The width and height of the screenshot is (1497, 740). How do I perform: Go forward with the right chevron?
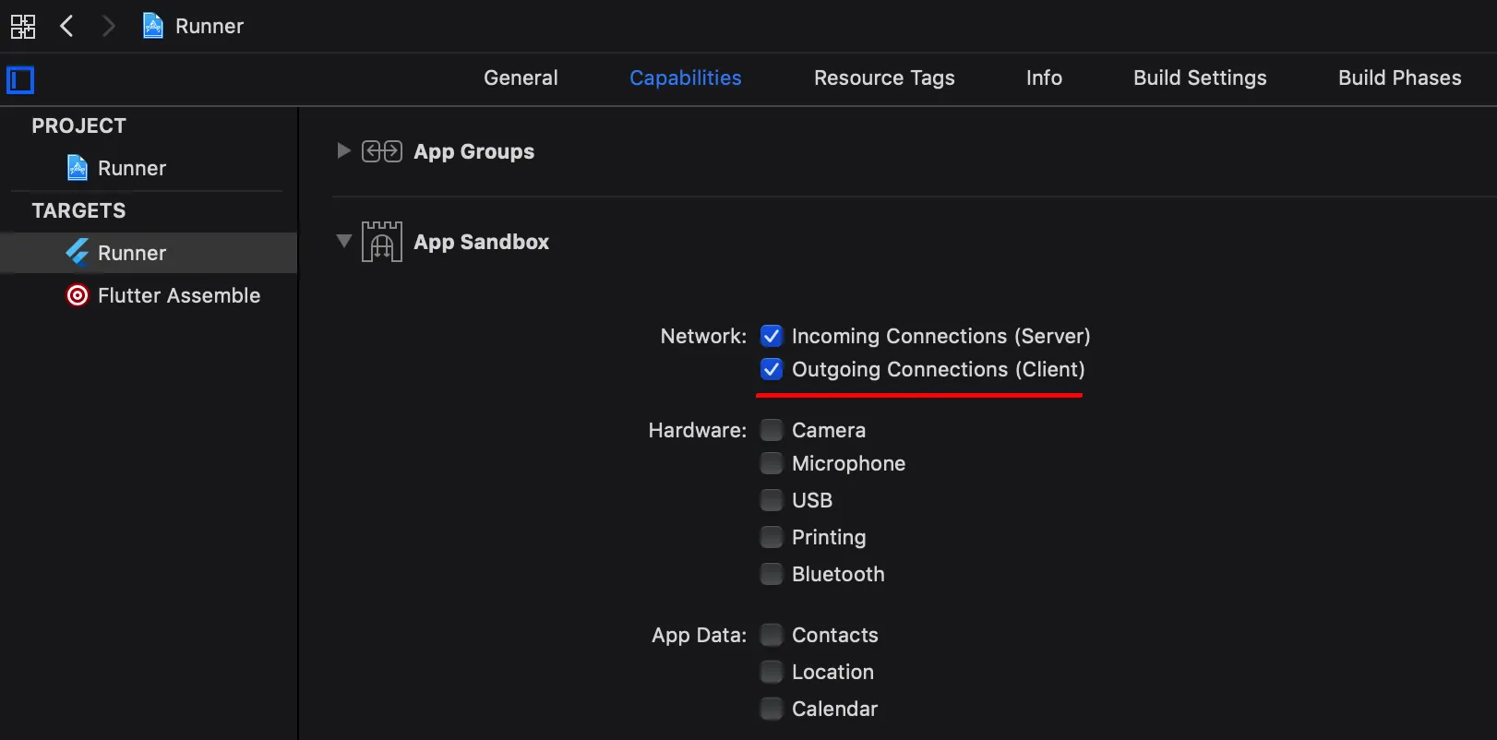coord(108,26)
